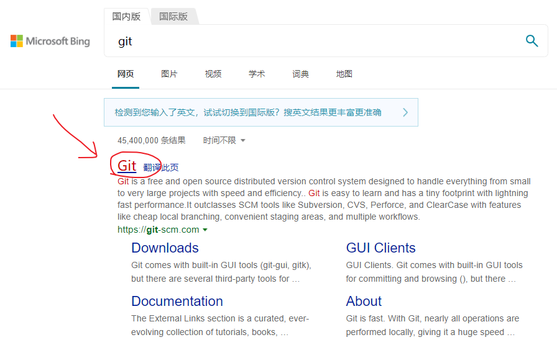Open the Downloads sublink
557x345 pixels.
(x=165, y=248)
